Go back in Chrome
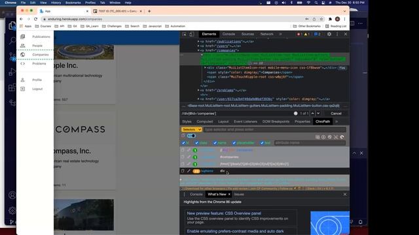This screenshot has height=235, width=419. point(21,19)
